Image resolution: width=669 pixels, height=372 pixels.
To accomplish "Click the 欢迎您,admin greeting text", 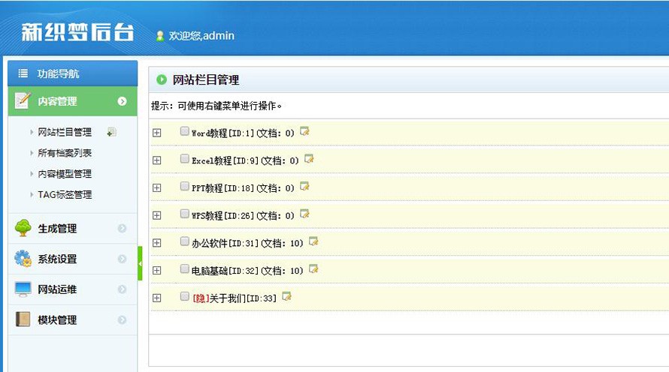I will click(x=201, y=36).
